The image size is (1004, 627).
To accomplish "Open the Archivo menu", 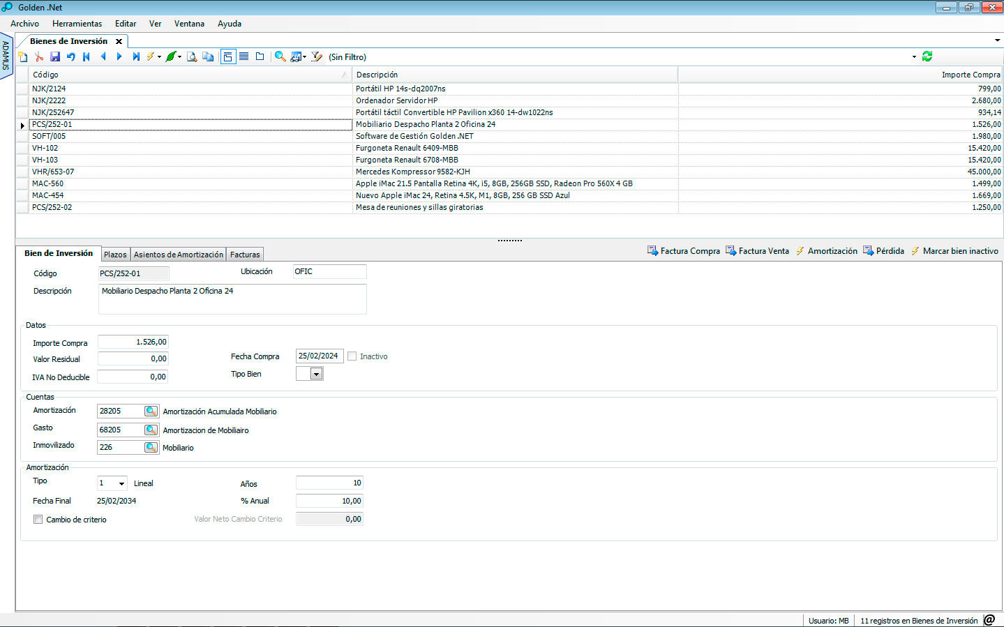I will [24, 24].
